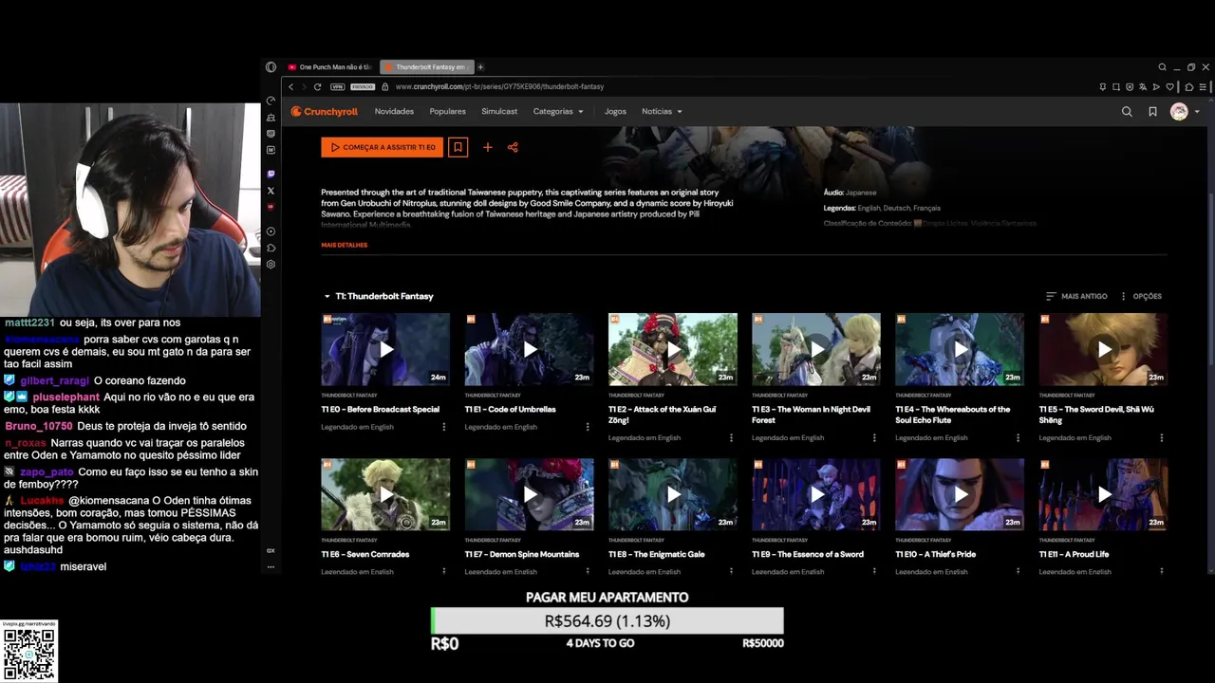Image resolution: width=1215 pixels, height=683 pixels.
Task: Open more options for E2 Attack episode
Action: tap(731, 438)
